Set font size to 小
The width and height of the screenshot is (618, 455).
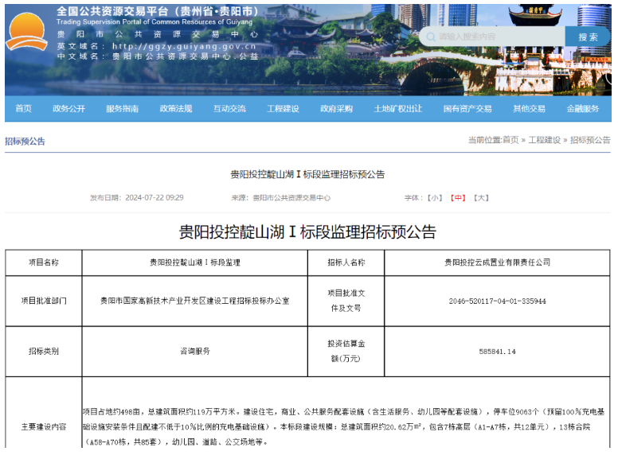click(x=435, y=198)
